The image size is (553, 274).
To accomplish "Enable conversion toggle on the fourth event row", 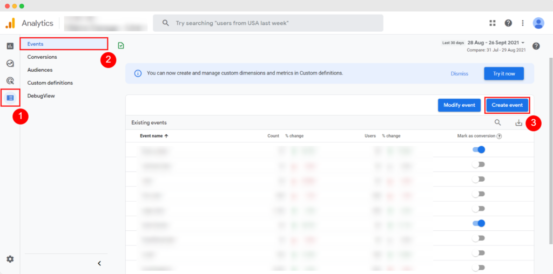I will [x=478, y=194].
